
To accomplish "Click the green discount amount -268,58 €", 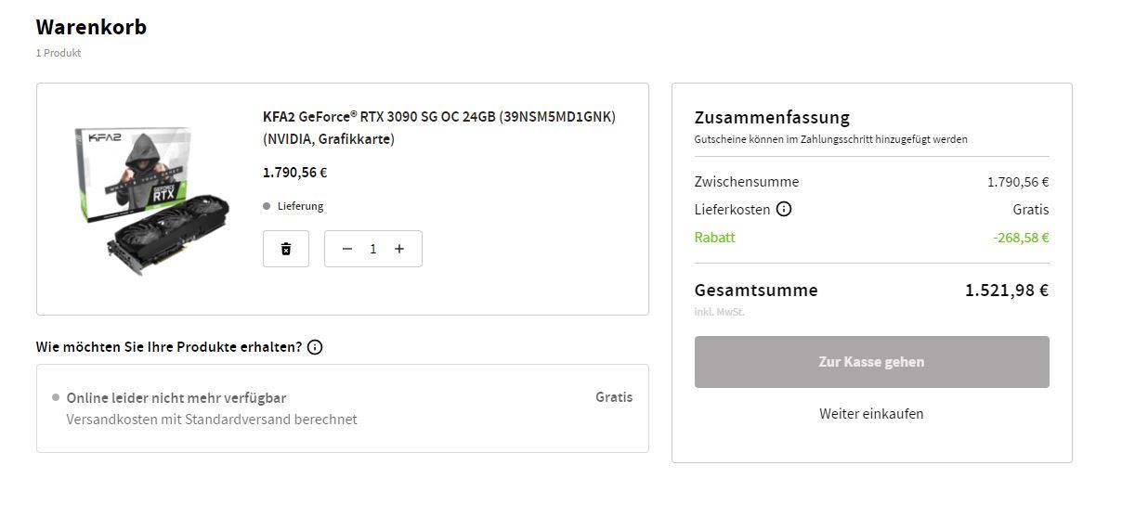I will pyautogui.click(x=1020, y=238).
